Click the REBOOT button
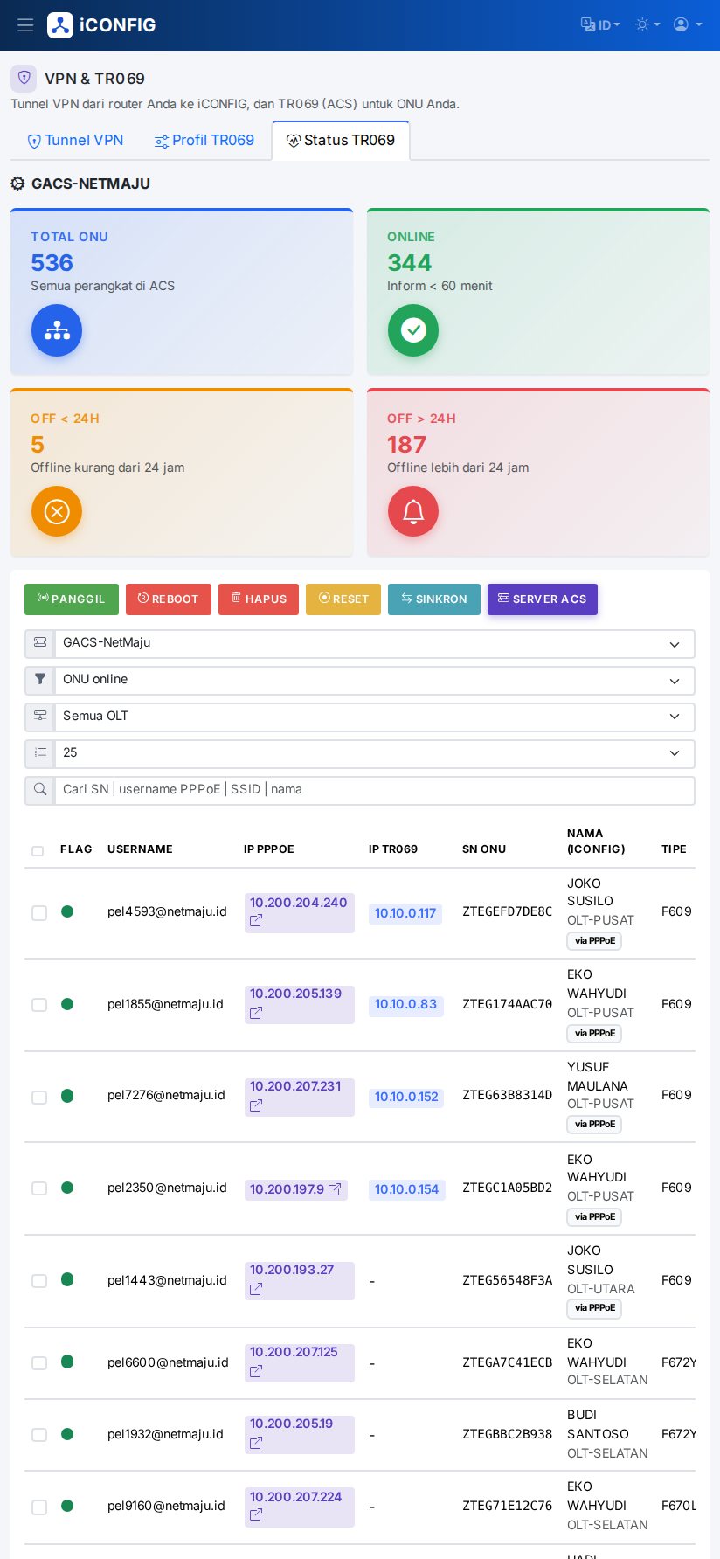The image size is (720, 1559). 169,599
